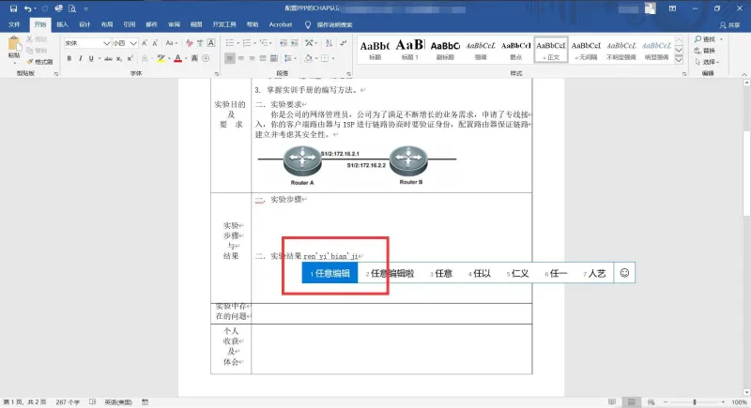Open the 插入 ribbon tab
751x408 pixels.
point(62,24)
